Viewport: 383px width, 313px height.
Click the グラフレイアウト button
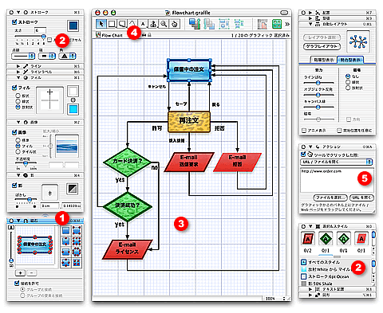322,46
